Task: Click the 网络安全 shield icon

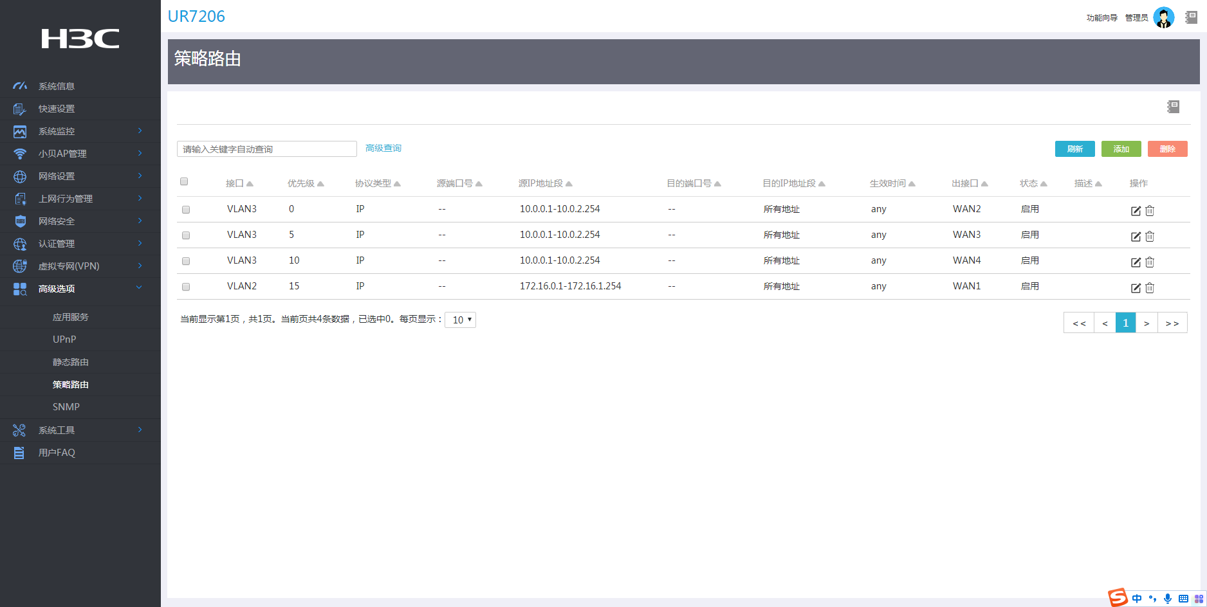Action: (20, 221)
